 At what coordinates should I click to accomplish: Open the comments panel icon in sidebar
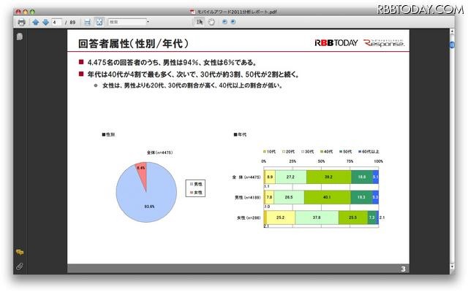tap(20, 253)
